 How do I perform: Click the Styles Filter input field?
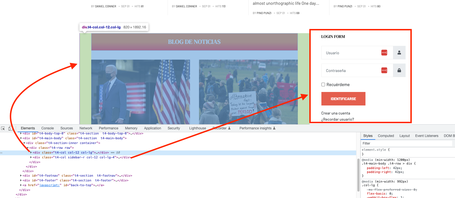pos(407,143)
